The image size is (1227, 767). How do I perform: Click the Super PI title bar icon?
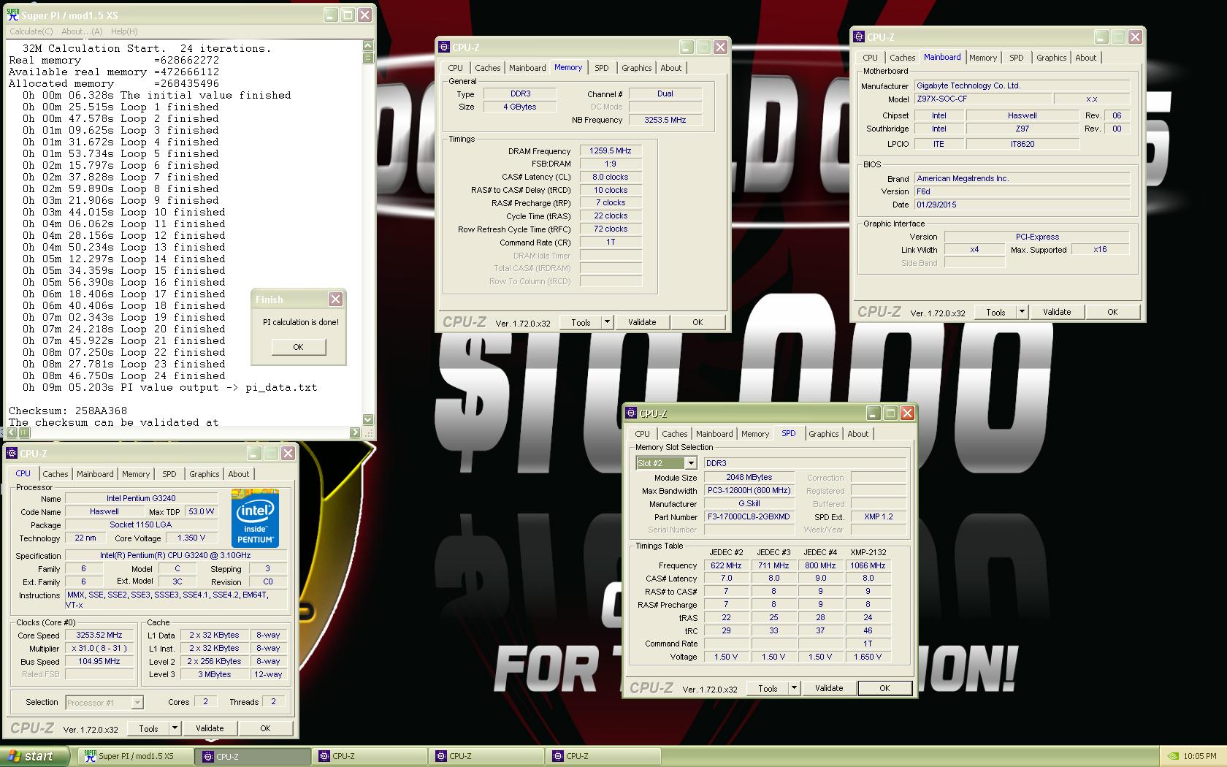[x=13, y=15]
